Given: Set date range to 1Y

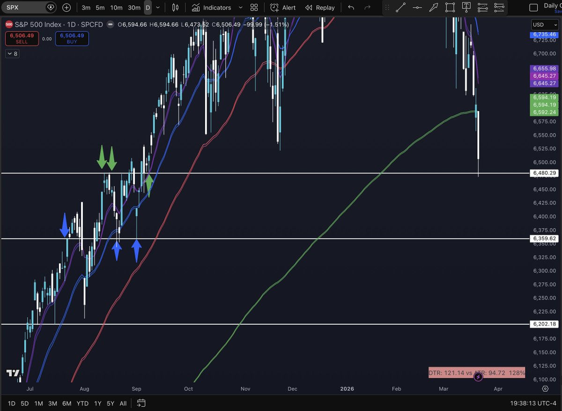Looking at the screenshot, I should click(x=97, y=403).
